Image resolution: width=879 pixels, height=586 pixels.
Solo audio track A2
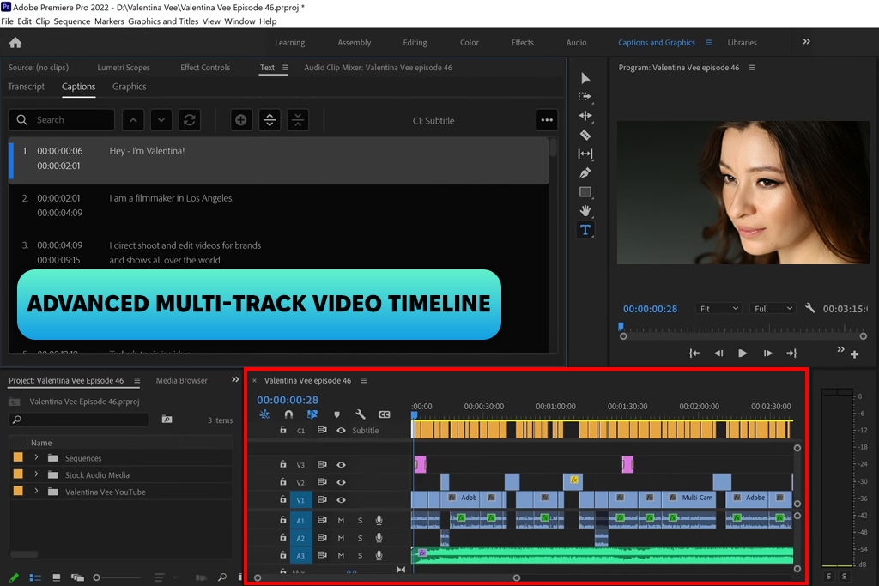[360, 538]
